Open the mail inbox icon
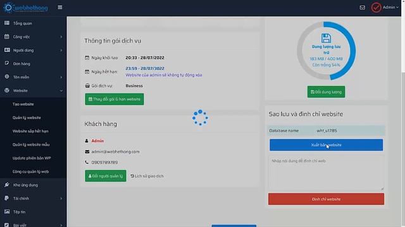 pyautogui.click(x=363, y=8)
